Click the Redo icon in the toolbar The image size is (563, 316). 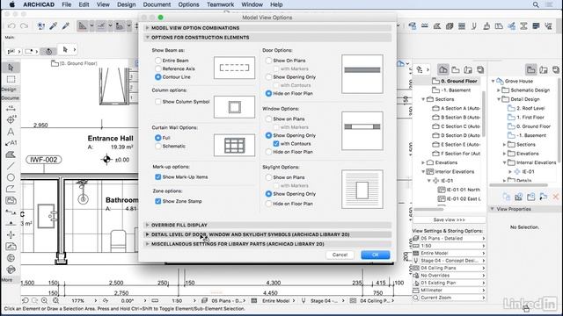coord(24,25)
